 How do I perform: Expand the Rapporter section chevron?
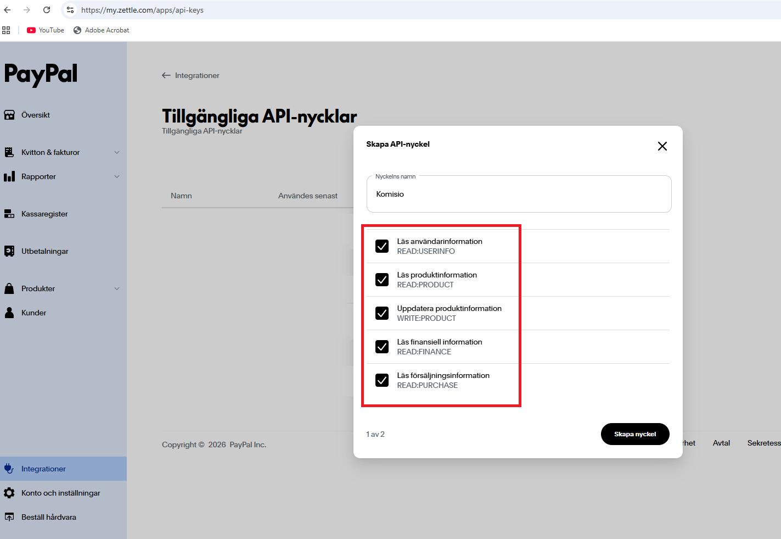(x=116, y=176)
